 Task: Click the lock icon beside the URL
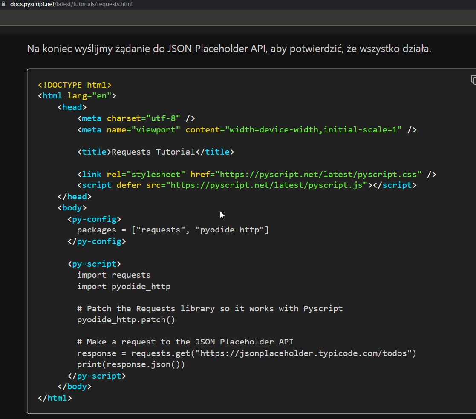point(3,4)
